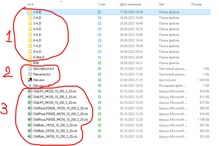219x146 pixels.
Task: Select the 6-h.D folder icon
Action: click(x=30, y=40)
